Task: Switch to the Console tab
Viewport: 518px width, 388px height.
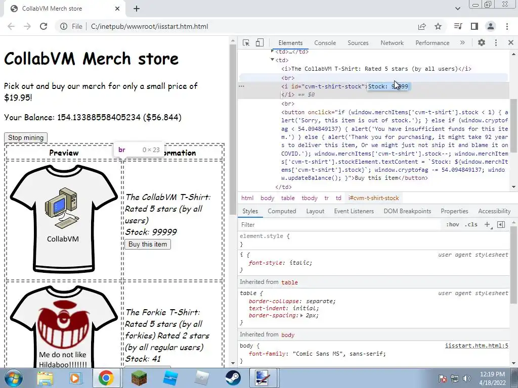Action: click(325, 43)
